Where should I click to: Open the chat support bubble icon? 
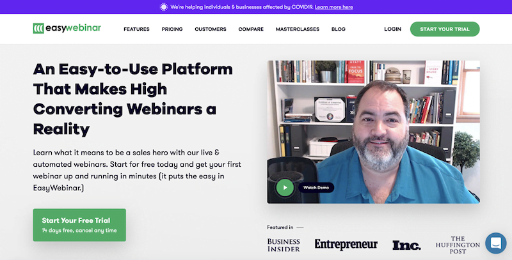(x=495, y=243)
